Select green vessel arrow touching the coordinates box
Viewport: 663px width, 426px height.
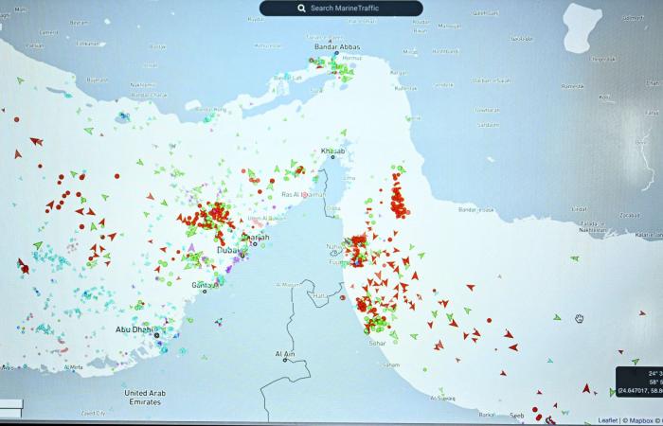611,391
